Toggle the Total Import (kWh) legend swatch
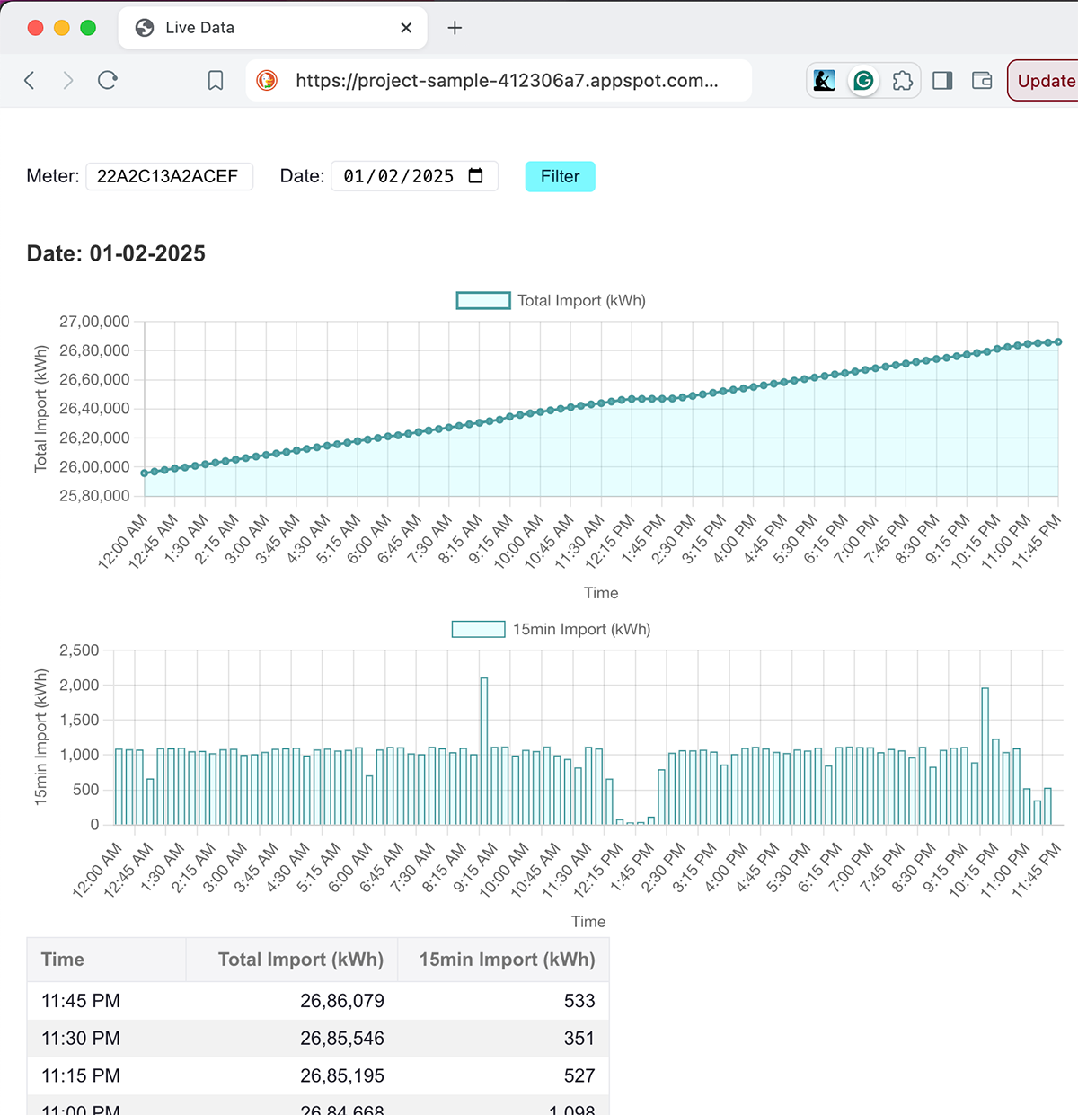This screenshot has width=1078, height=1115. [483, 300]
